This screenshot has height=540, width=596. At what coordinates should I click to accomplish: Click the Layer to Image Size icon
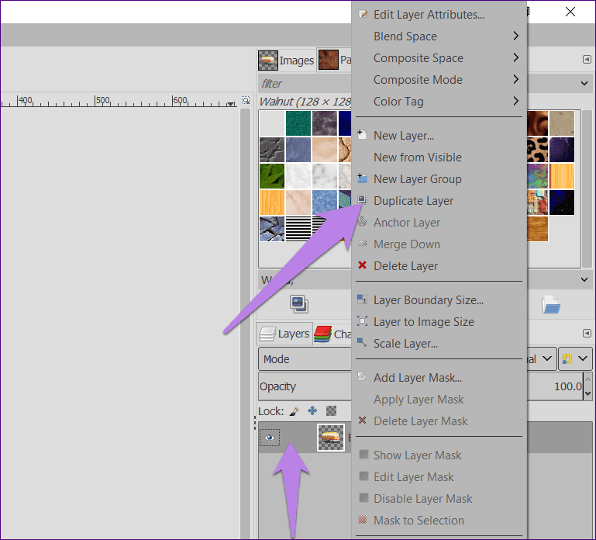[x=362, y=320]
